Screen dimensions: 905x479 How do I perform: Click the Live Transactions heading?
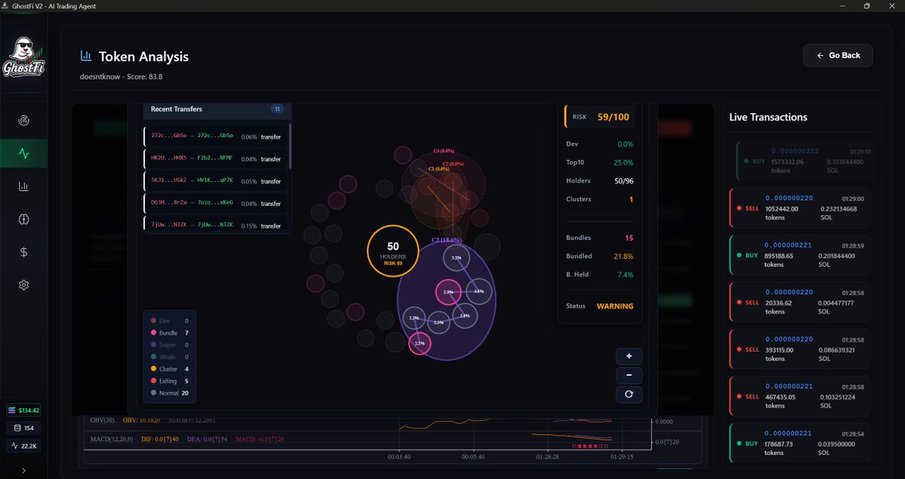(x=768, y=117)
